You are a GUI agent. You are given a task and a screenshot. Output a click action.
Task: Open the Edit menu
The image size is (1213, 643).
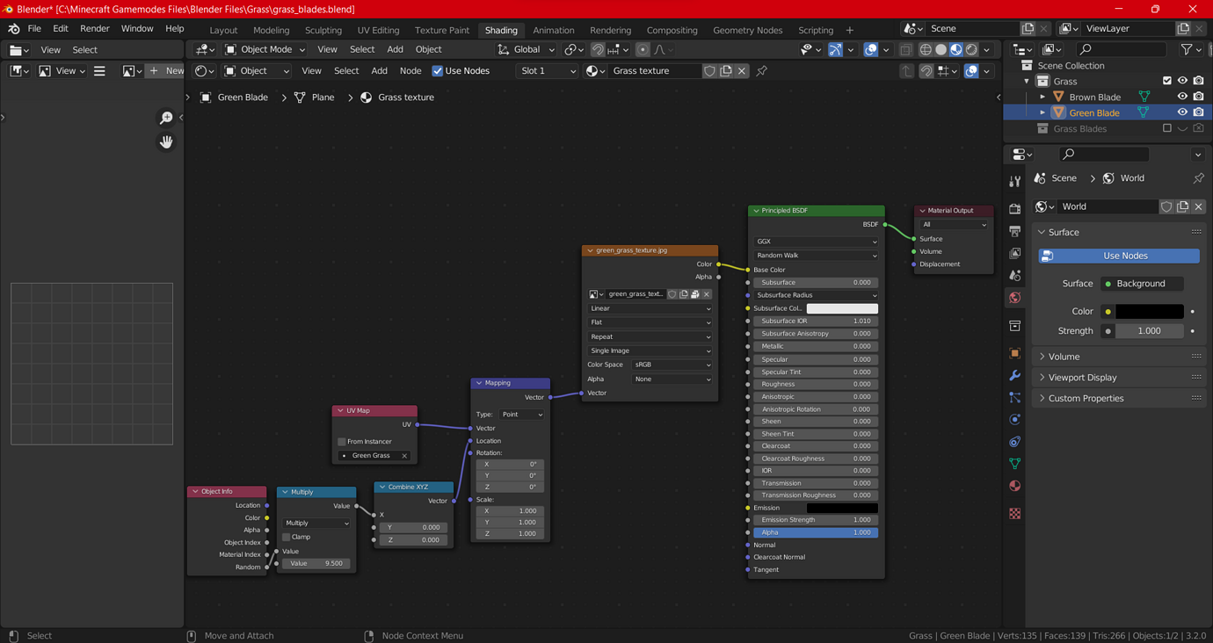60,27
